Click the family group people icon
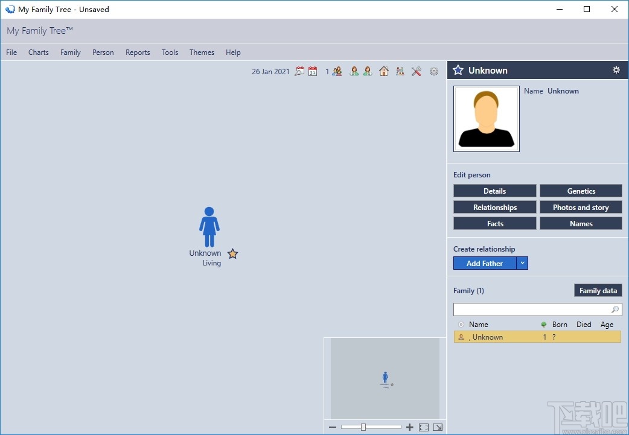The width and height of the screenshot is (629, 435). [337, 71]
